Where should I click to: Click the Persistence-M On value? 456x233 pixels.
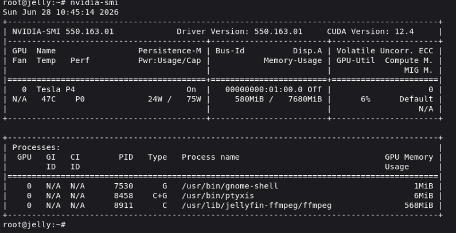(x=192, y=89)
